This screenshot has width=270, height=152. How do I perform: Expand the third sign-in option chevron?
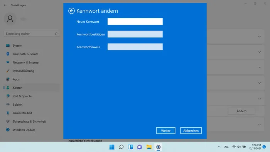(x=259, y=68)
